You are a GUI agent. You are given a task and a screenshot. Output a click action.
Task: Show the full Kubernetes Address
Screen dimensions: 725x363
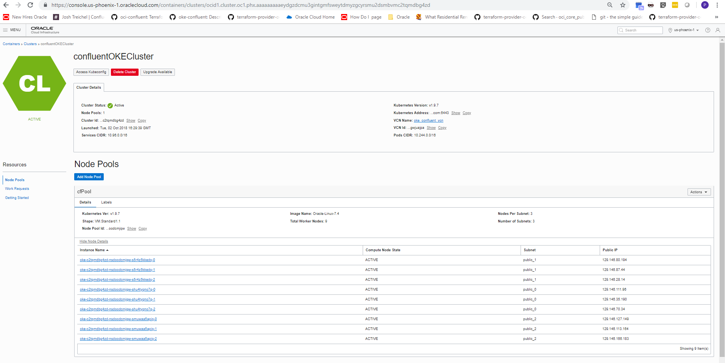coord(456,113)
